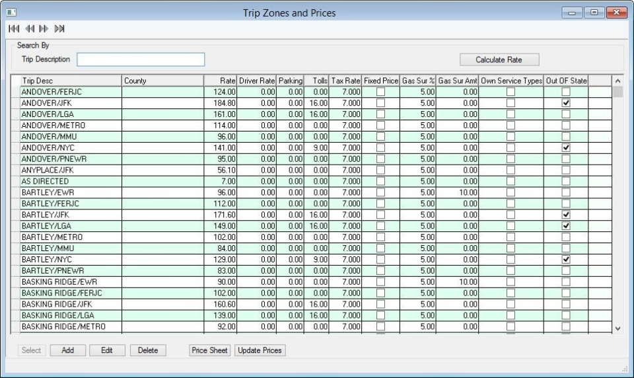Click row selector for ANDOVER/METRO row

[x=16, y=126]
